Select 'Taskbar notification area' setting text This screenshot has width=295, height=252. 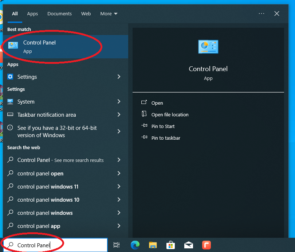click(47, 115)
